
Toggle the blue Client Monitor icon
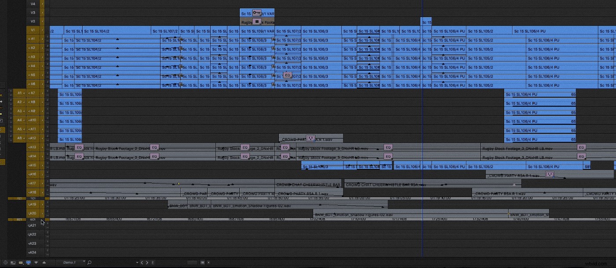coord(27,262)
